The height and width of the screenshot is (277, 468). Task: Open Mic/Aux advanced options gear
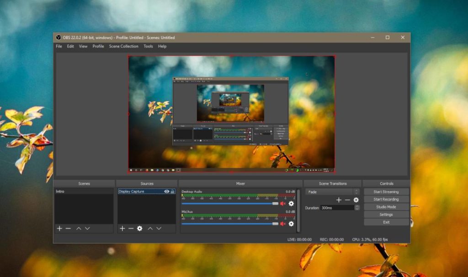pos(292,224)
